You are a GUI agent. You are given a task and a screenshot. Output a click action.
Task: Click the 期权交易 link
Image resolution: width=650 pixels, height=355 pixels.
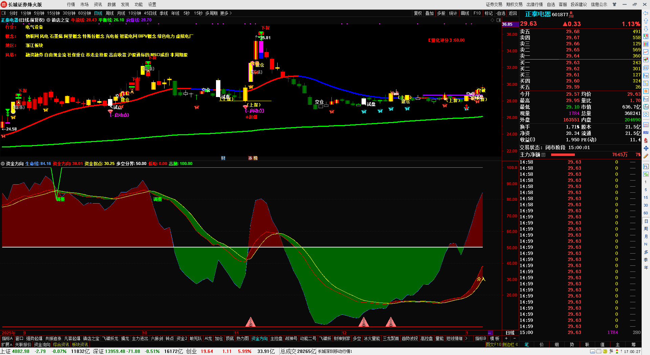click(x=514, y=4)
